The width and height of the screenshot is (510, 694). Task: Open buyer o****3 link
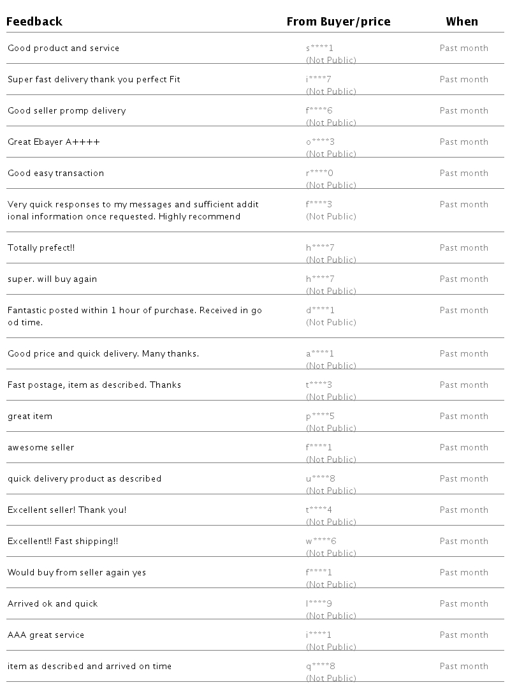pos(320,142)
